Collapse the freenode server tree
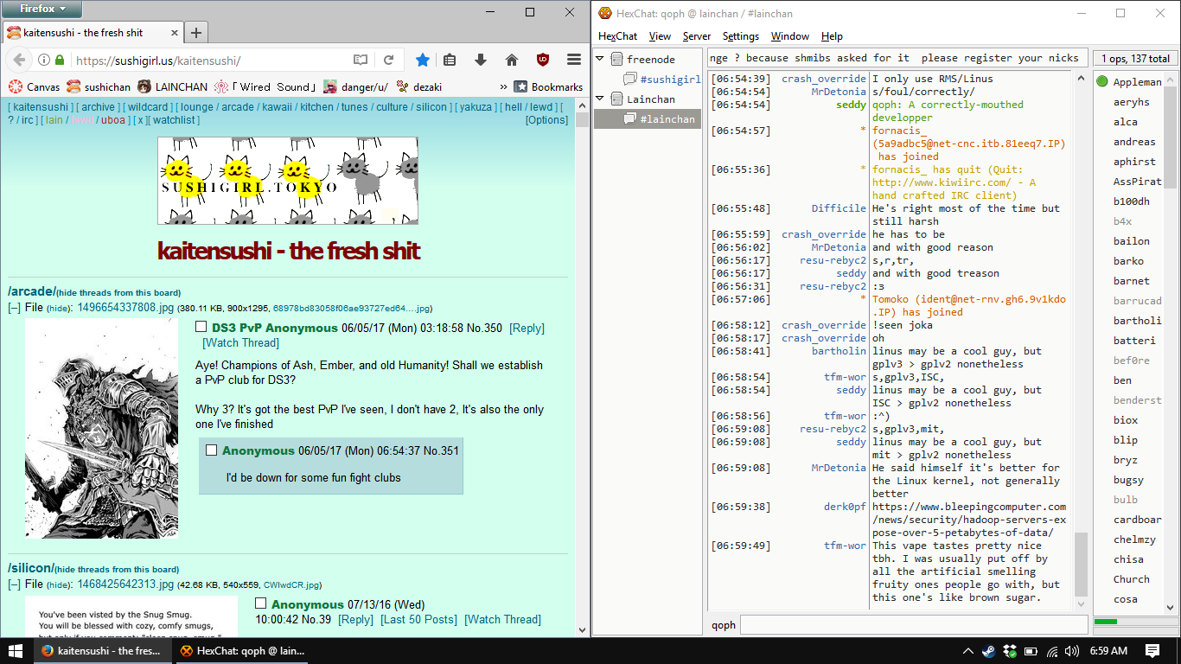 tap(600, 60)
